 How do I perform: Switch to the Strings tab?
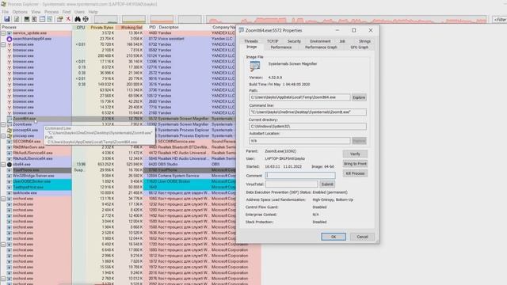click(x=364, y=41)
